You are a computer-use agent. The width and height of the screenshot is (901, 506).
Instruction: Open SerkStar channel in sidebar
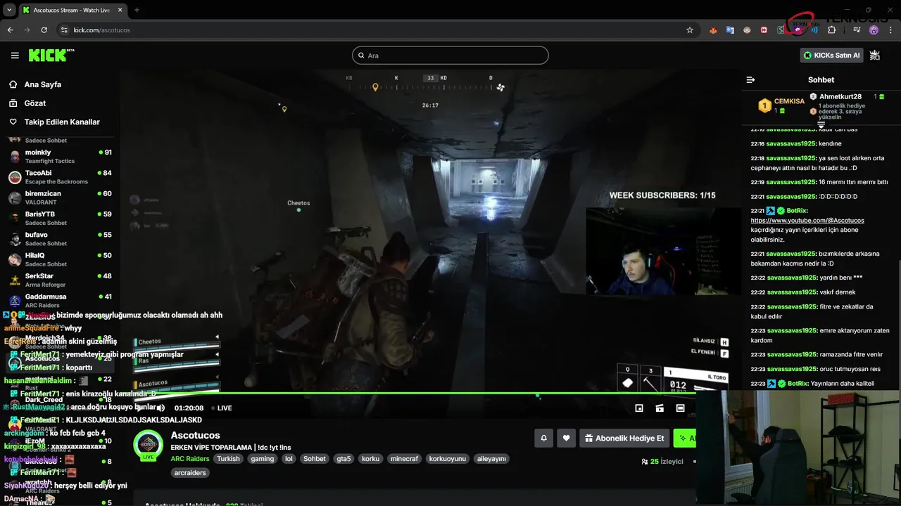tap(60, 280)
